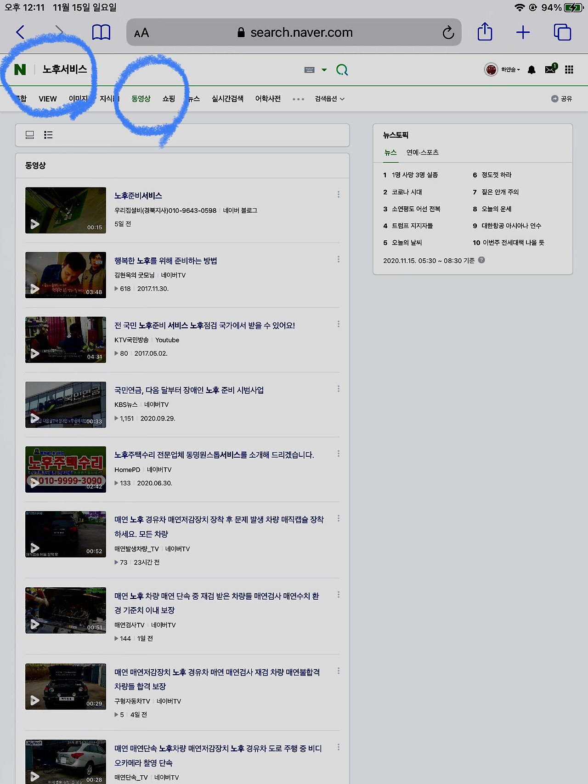
Task: Play the KTV국민방송 video thumbnail
Action: point(66,340)
